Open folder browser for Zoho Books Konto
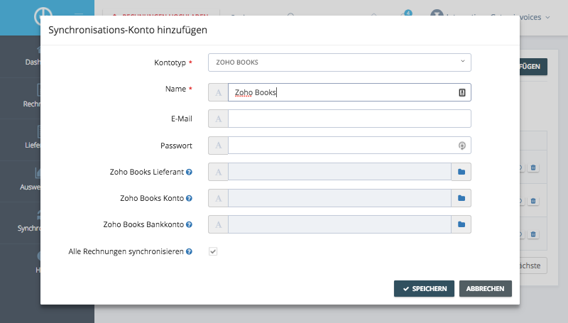Image resolution: width=568 pixels, height=323 pixels. click(461, 198)
